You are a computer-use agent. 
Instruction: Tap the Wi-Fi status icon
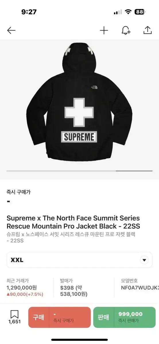pyautogui.click(x=128, y=12)
